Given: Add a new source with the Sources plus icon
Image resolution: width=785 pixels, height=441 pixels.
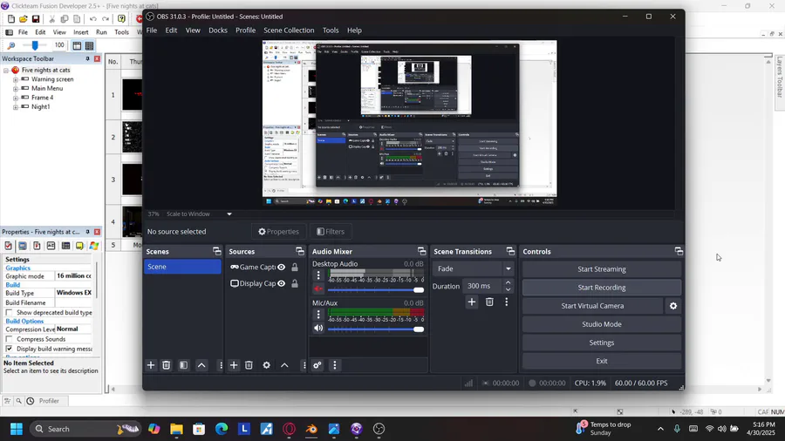Looking at the screenshot, I should pos(234,365).
